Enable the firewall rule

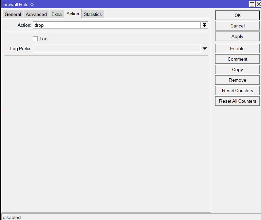pos(237,48)
